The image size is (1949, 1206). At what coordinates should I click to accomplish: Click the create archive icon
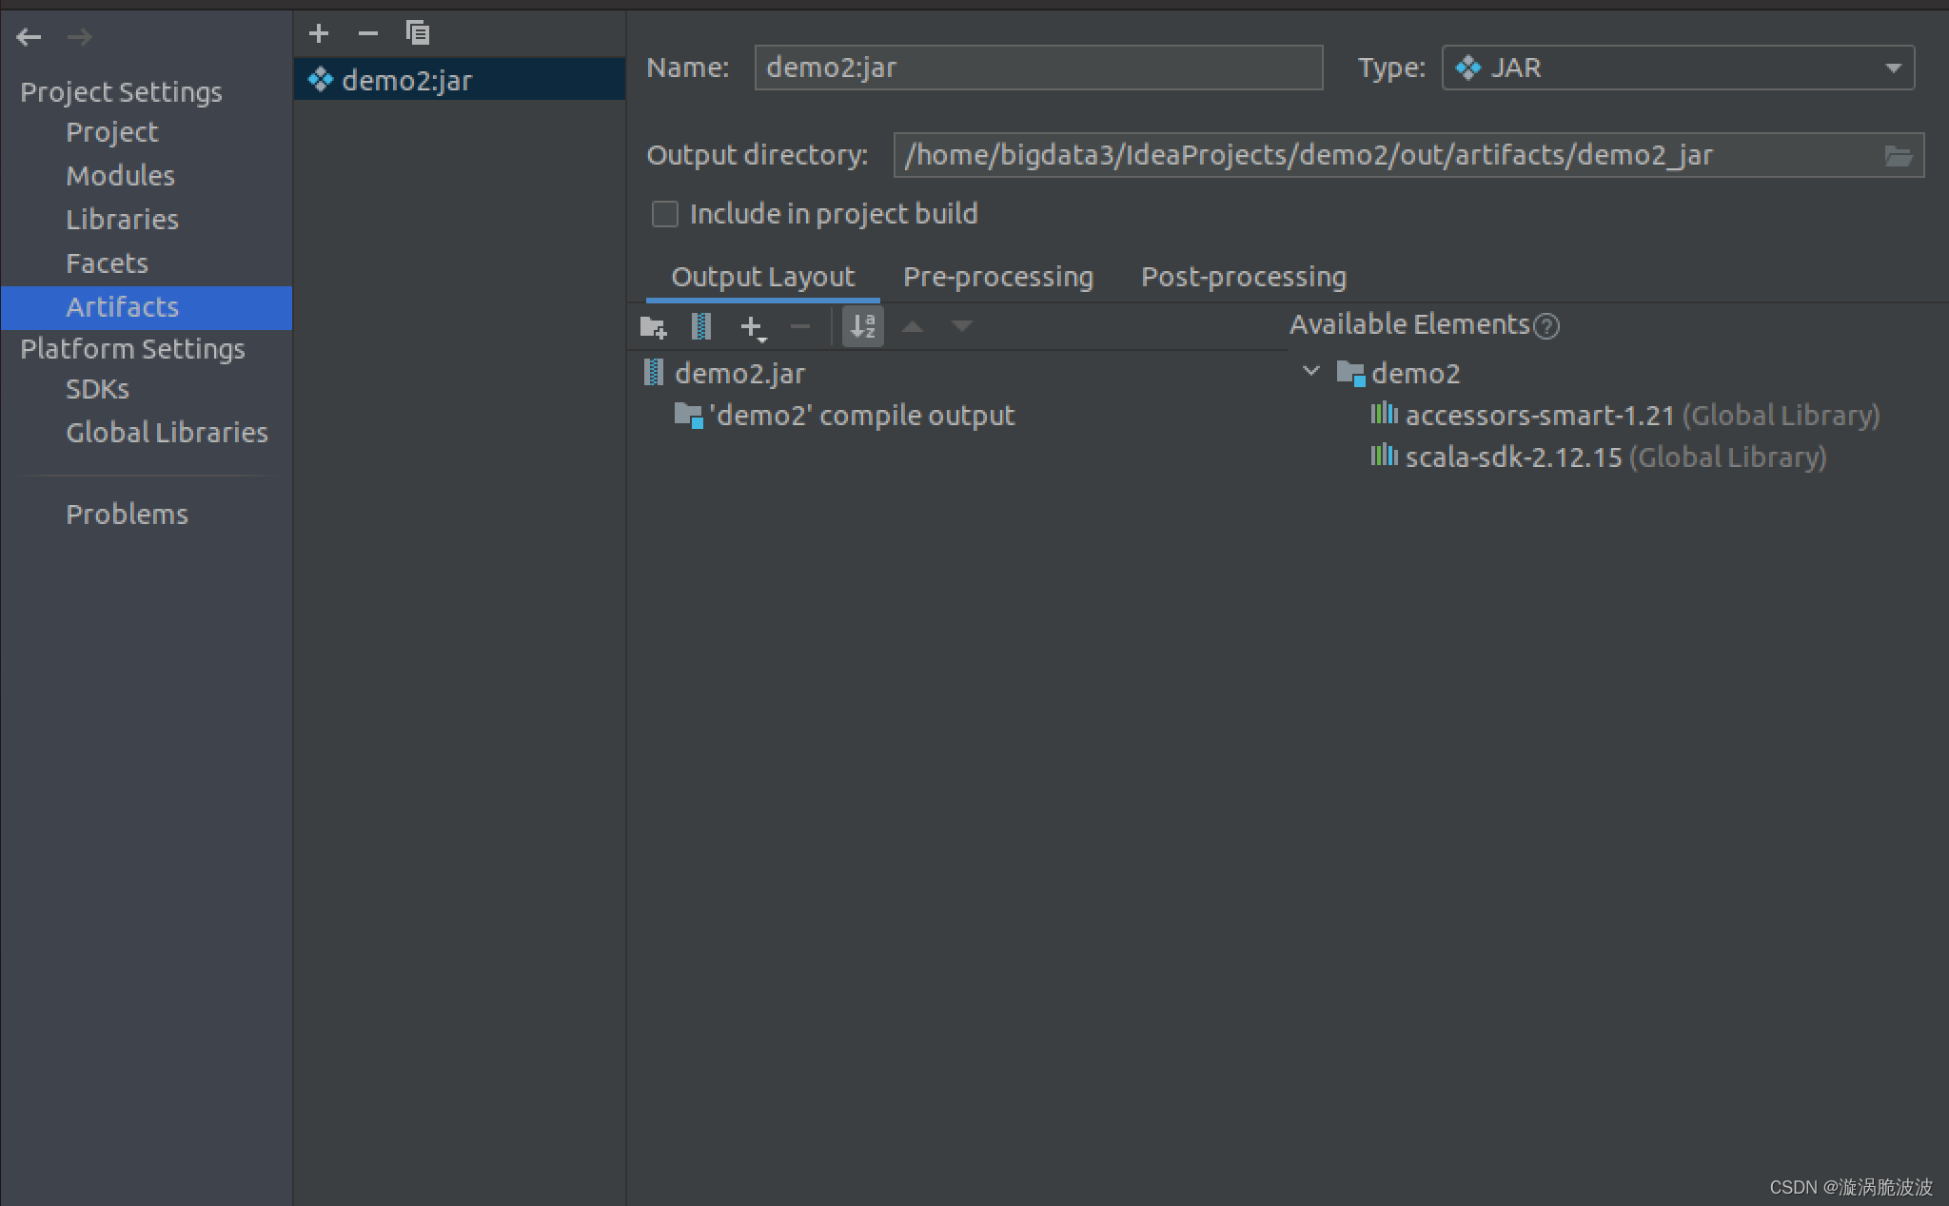701,327
